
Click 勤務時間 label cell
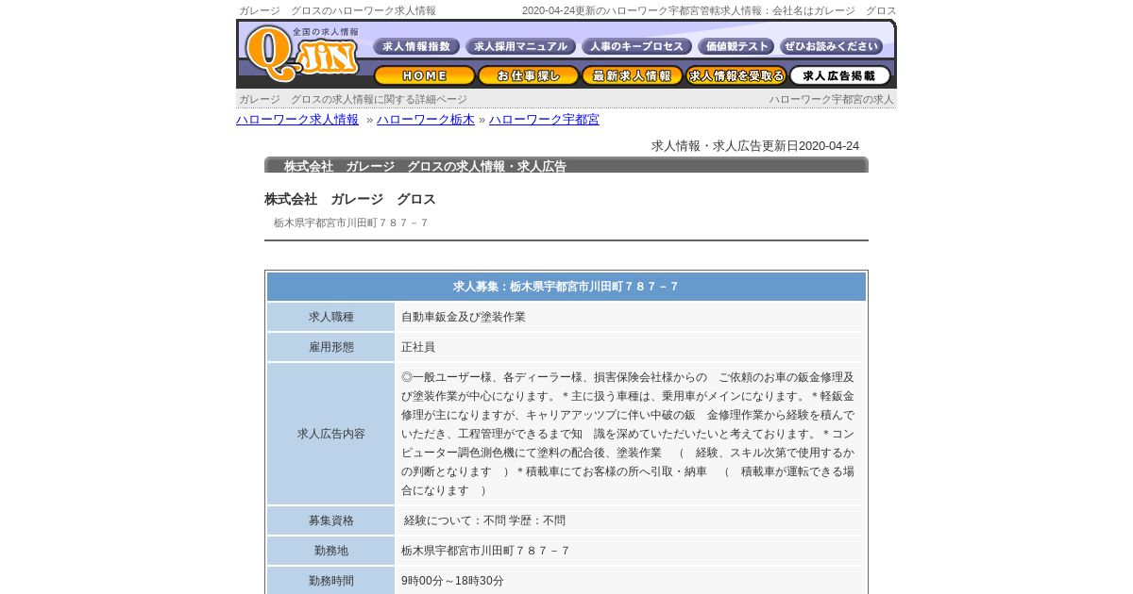coord(330,581)
